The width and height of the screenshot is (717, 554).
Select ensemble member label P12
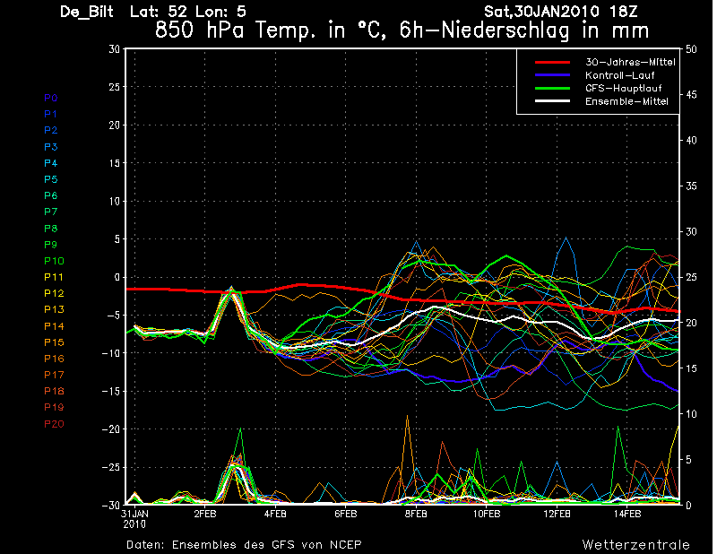pyautogui.click(x=54, y=293)
